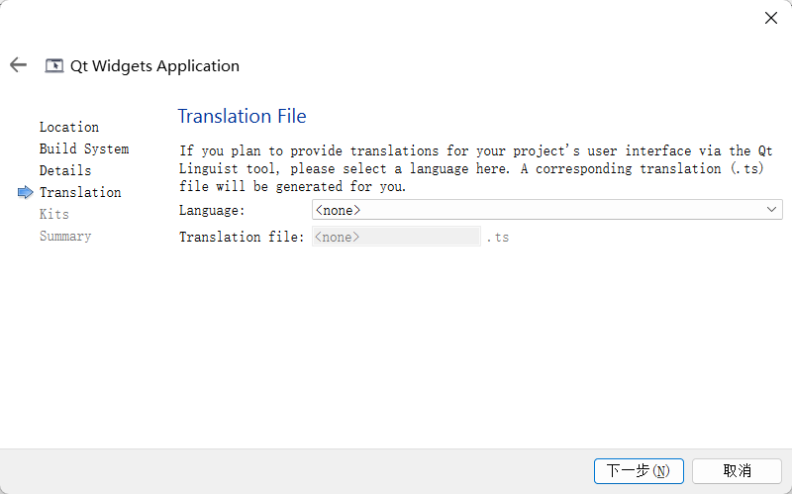Click the blue arrow beside Translation step

click(x=26, y=192)
